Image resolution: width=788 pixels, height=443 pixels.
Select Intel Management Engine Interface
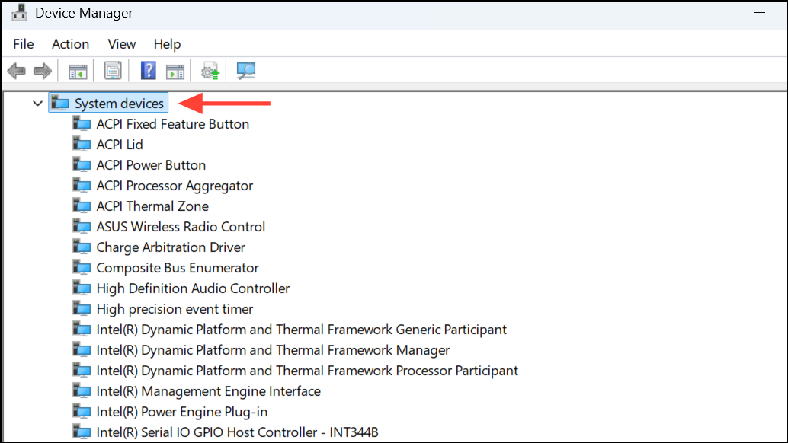[209, 391]
